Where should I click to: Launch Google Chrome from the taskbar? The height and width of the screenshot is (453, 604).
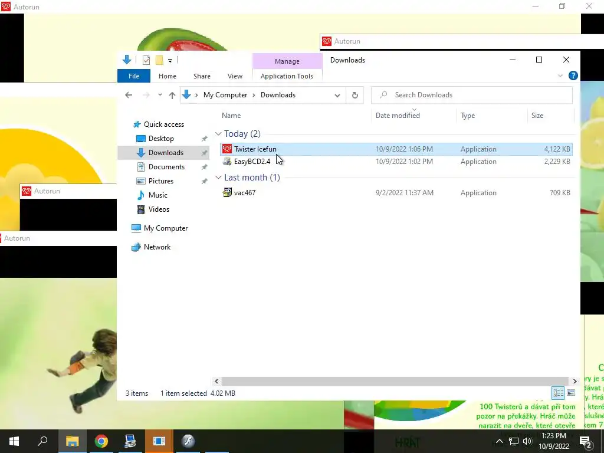tap(101, 441)
